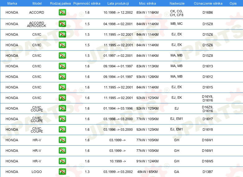Select the ACCORD model cell in the D16B6 row
The width and height of the screenshot is (243, 177).
[37, 12]
